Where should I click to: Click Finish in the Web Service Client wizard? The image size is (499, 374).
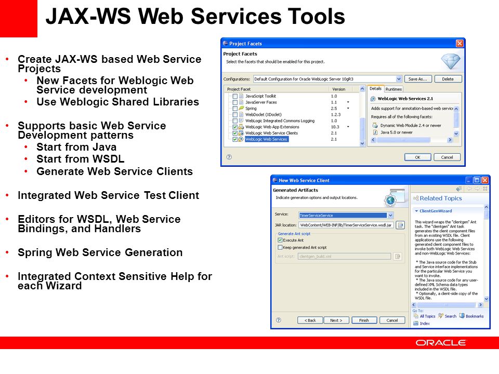[364, 320]
